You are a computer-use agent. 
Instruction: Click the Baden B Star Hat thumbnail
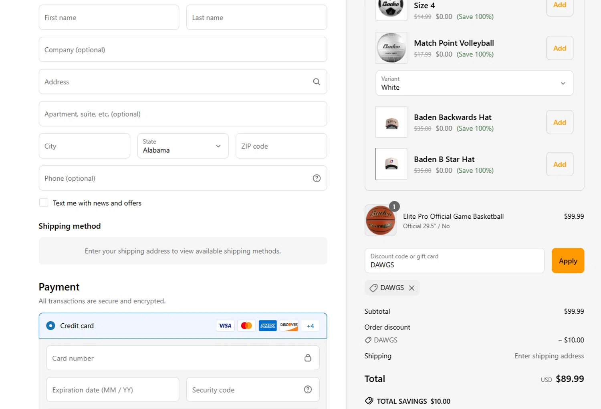391,164
